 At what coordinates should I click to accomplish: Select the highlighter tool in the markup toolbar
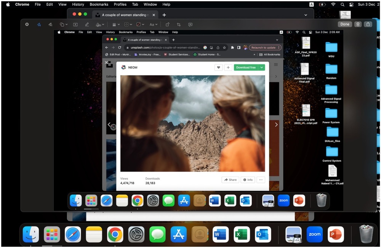click(86, 24)
